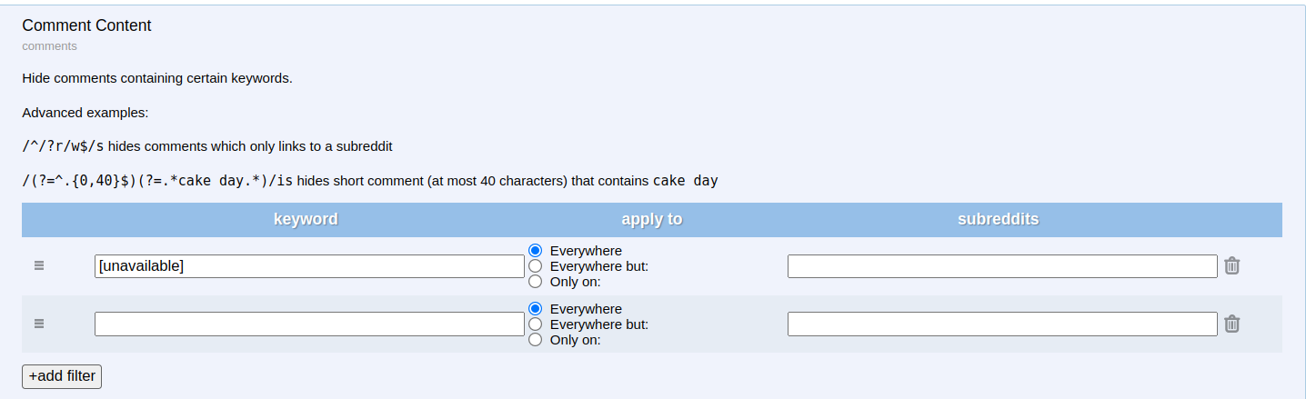The image size is (1306, 399).
Task: Choose 'Everywhere but:' for the [unavailable] filter
Action: click(536, 265)
